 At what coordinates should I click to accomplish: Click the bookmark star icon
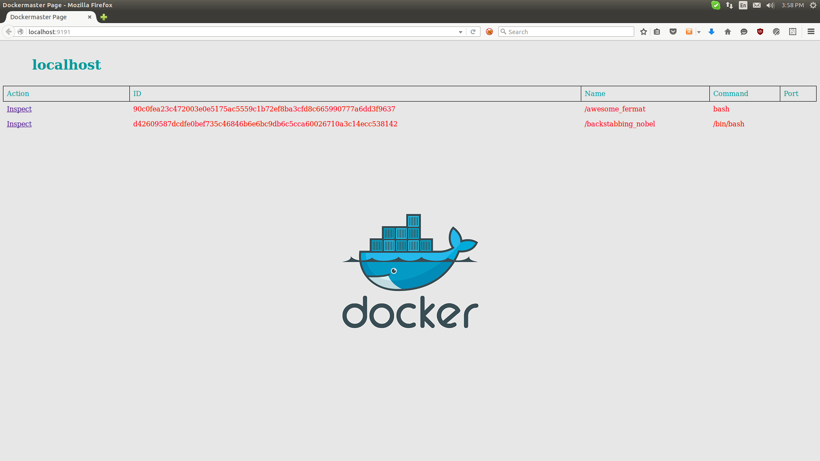tap(644, 32)
